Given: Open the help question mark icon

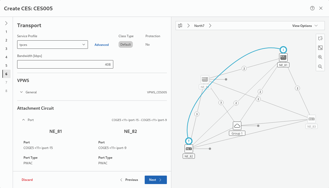Looking at the screenshot, I should (312, 8).
